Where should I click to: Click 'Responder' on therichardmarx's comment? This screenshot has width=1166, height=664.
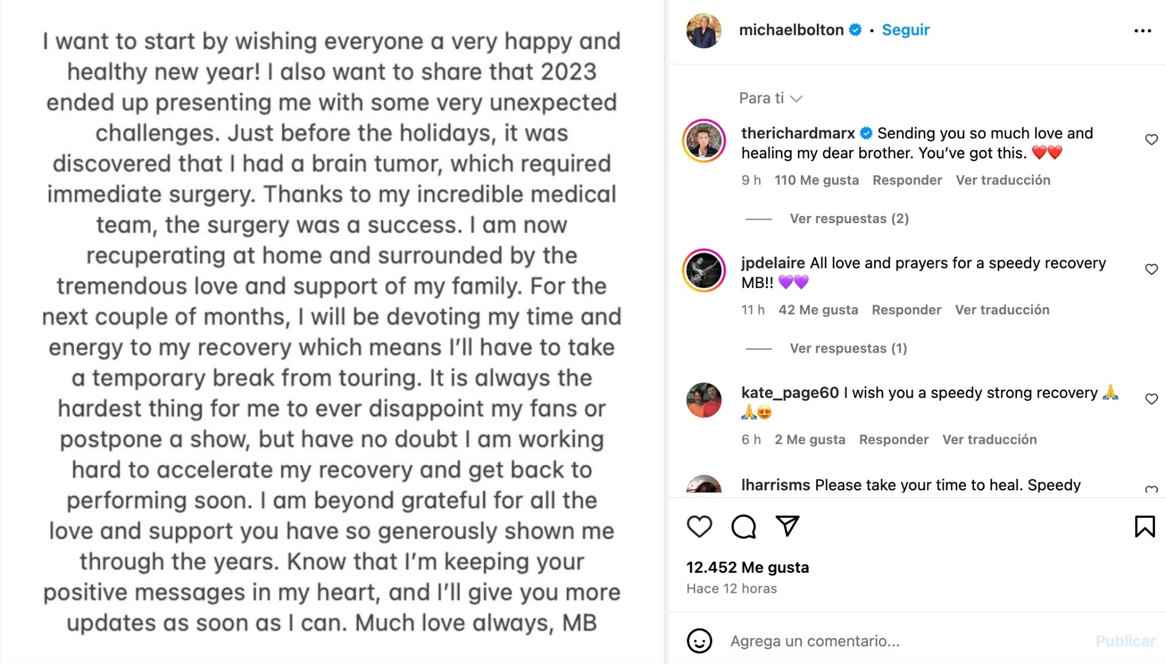tap(907, 180)
